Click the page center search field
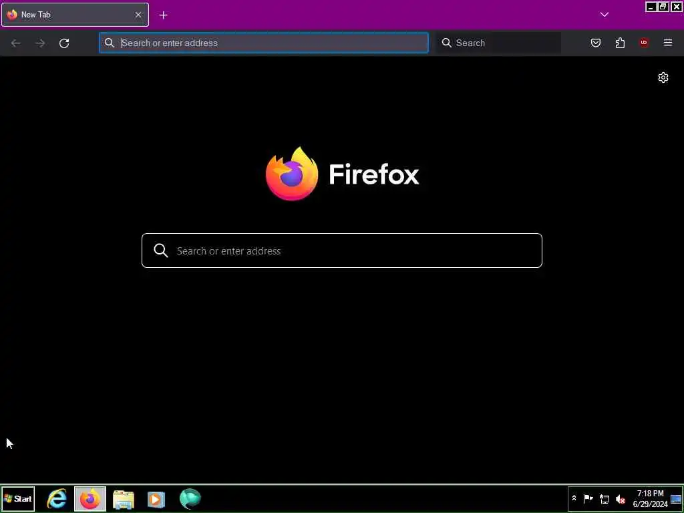Screen dimensions: 684x513 coord(342,250)
